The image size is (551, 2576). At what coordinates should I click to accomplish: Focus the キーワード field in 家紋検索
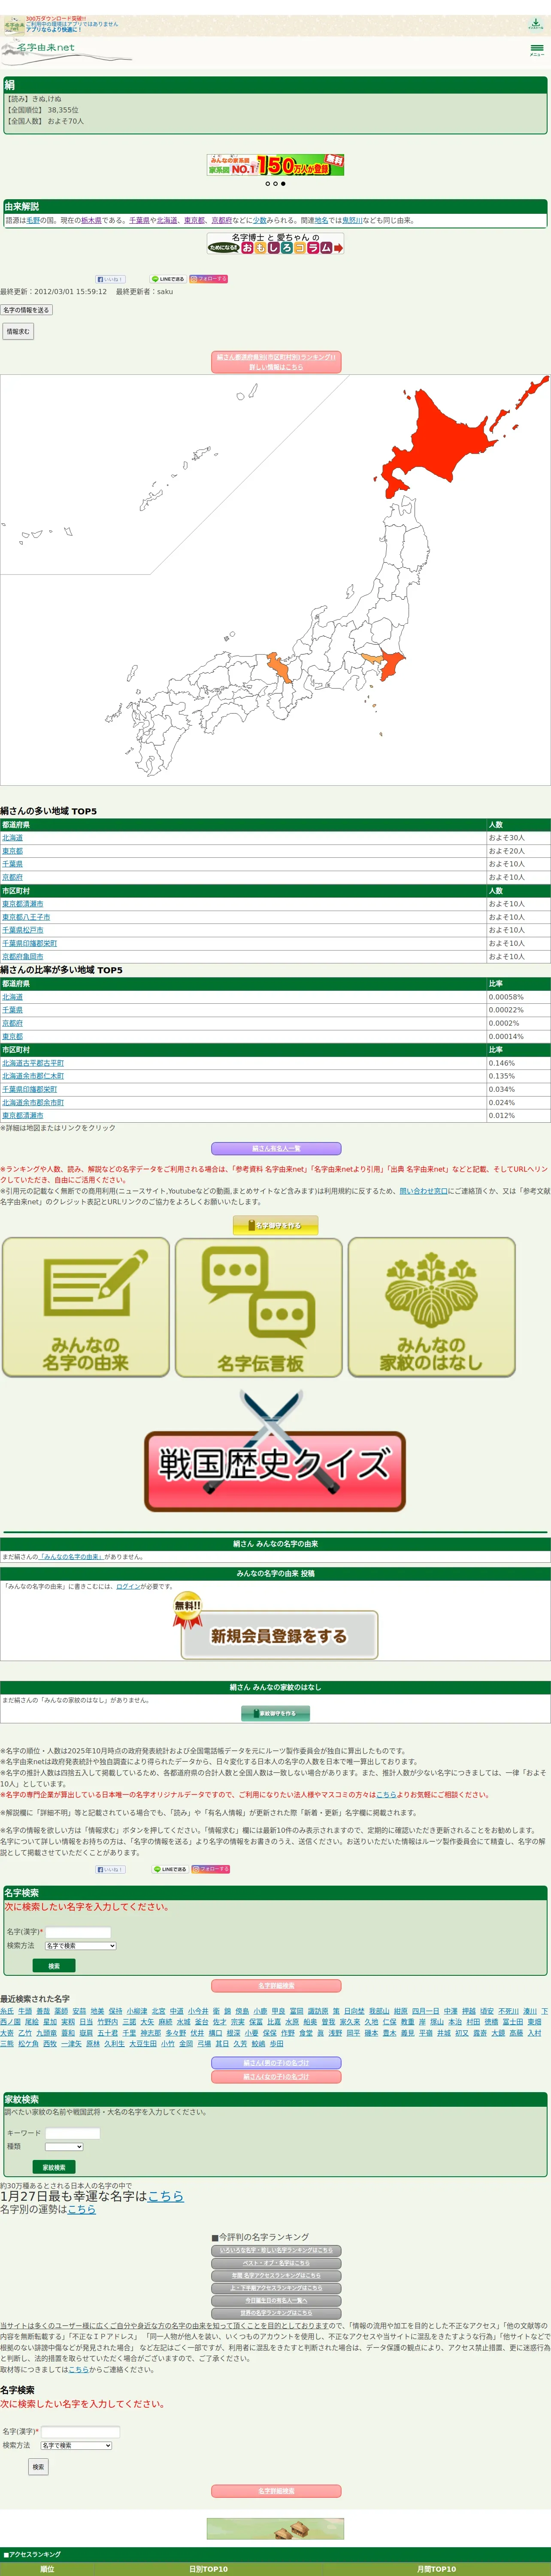pyautogui.click(x=72, y=2133)
